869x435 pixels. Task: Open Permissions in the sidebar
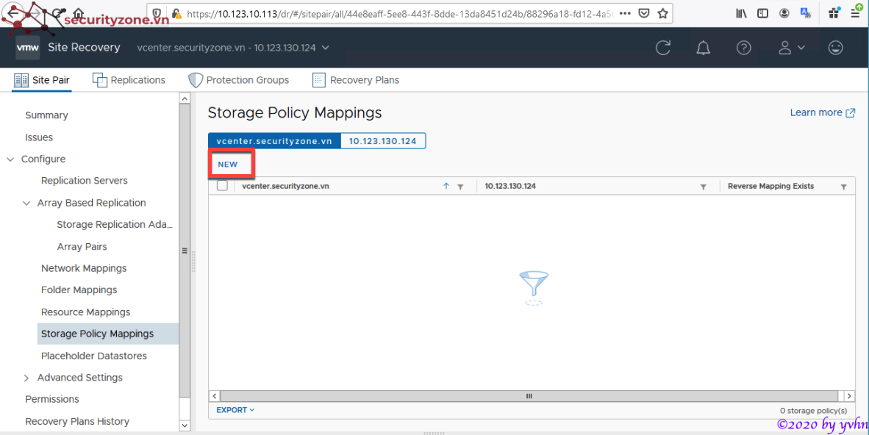tap(52, 399)
